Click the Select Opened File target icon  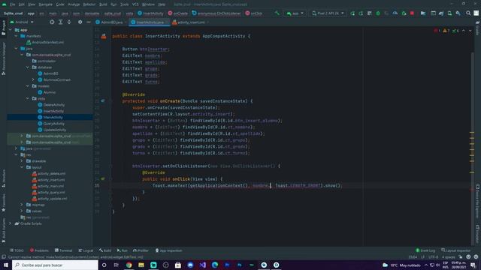52,22
